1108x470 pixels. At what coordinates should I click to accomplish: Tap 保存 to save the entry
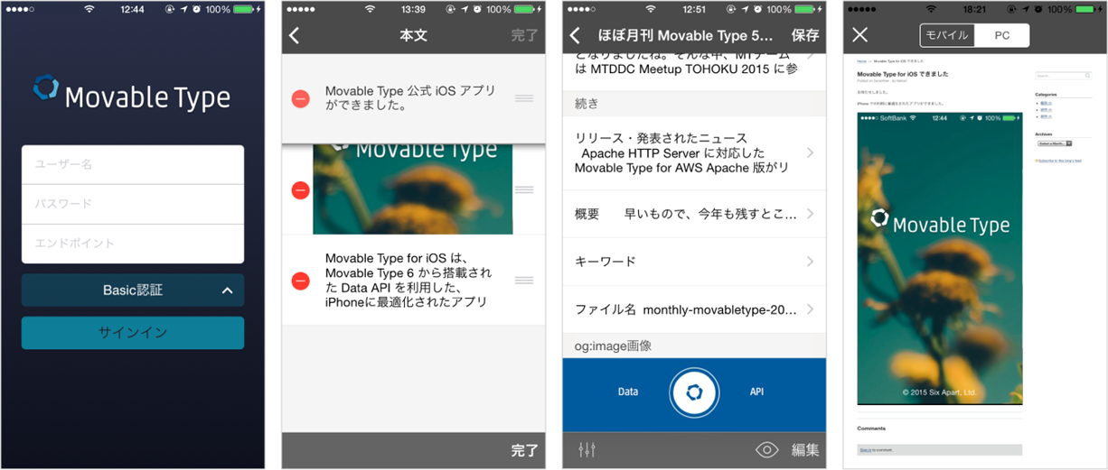tap(805, 36)
